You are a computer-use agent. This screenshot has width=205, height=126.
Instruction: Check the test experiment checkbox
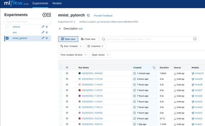(x=7, y=32)
